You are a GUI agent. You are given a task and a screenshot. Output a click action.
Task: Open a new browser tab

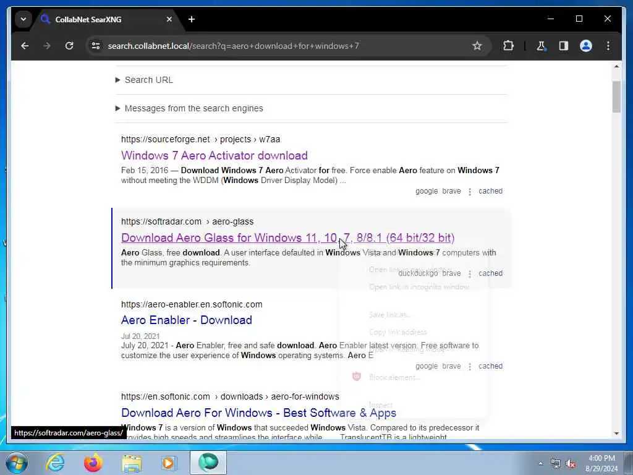click(x=192, y=19)
